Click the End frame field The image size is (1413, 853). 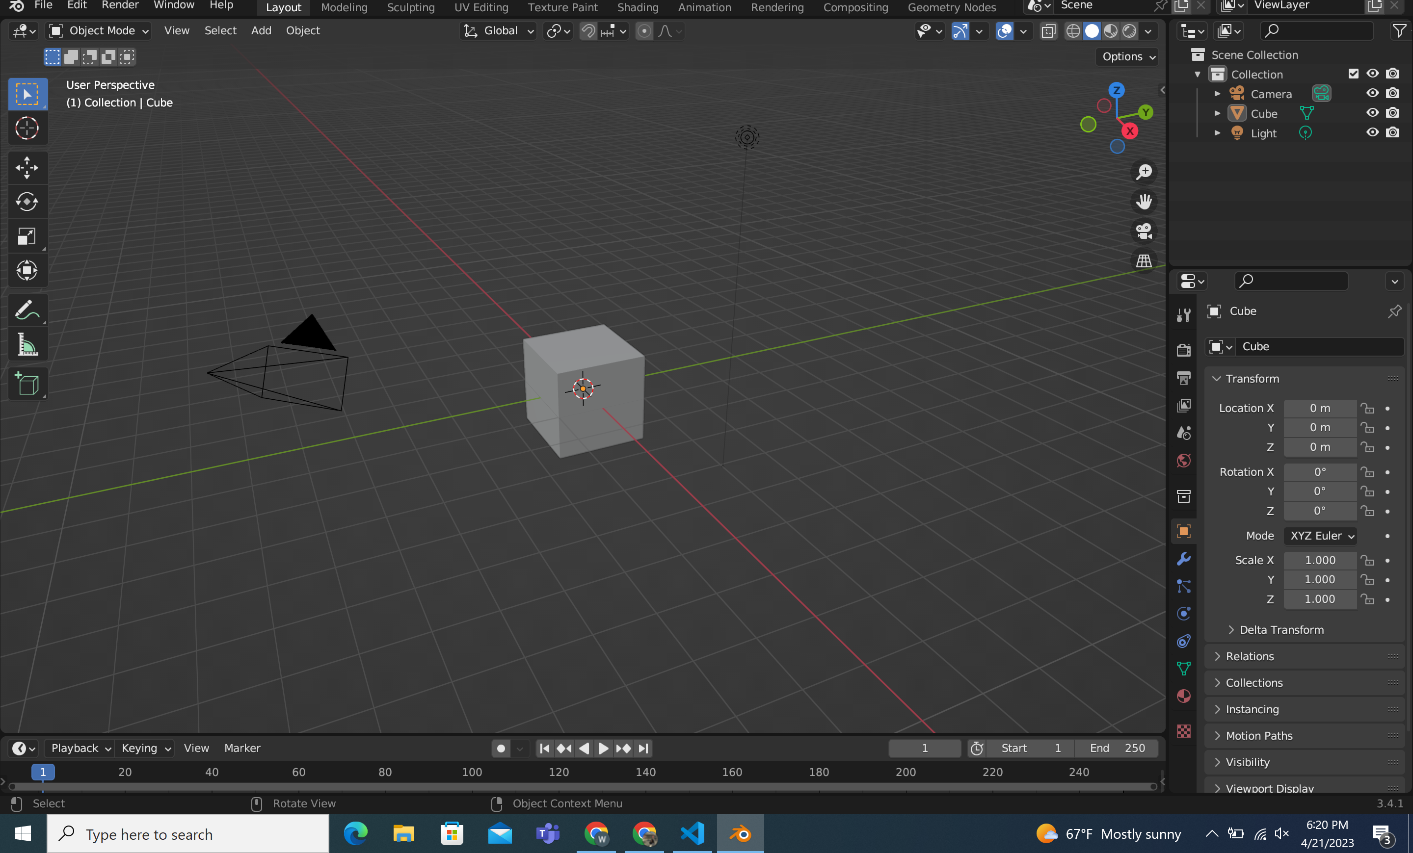pos(1117,748)
